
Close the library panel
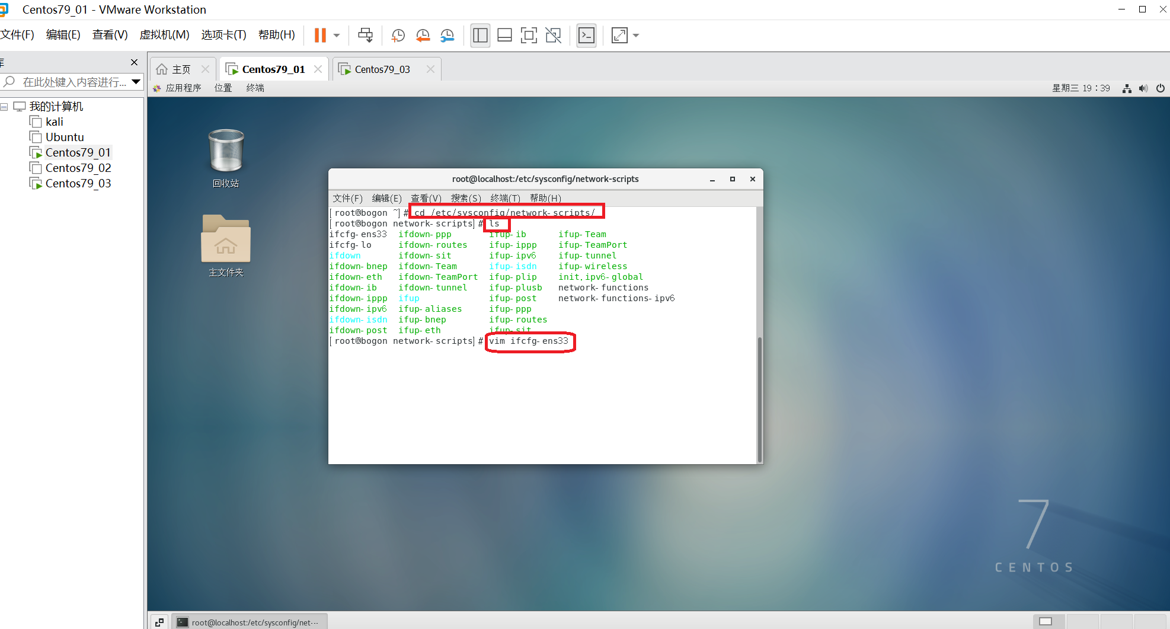tap(134, 62)
